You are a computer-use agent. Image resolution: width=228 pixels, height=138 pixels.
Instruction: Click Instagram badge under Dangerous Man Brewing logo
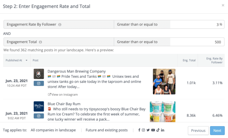[x=39, y=83]
